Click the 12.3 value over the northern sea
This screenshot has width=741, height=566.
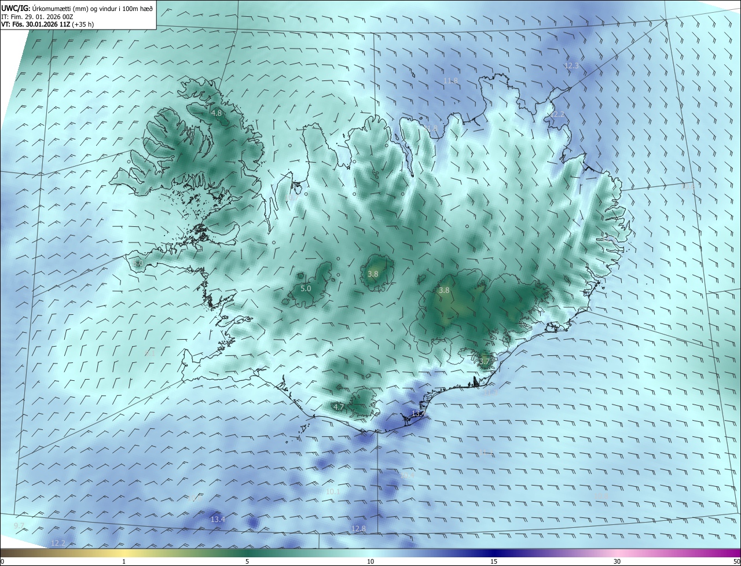(571, 66)
